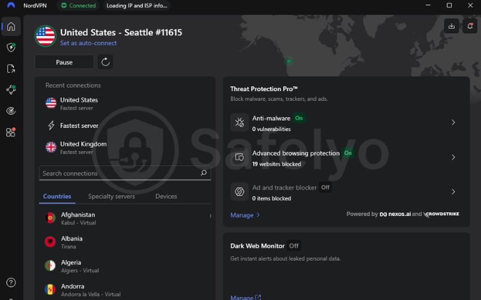Expand the Anti-malware settings chevron
This screenshot has width=481, height=300.
[x=453, y=122]
